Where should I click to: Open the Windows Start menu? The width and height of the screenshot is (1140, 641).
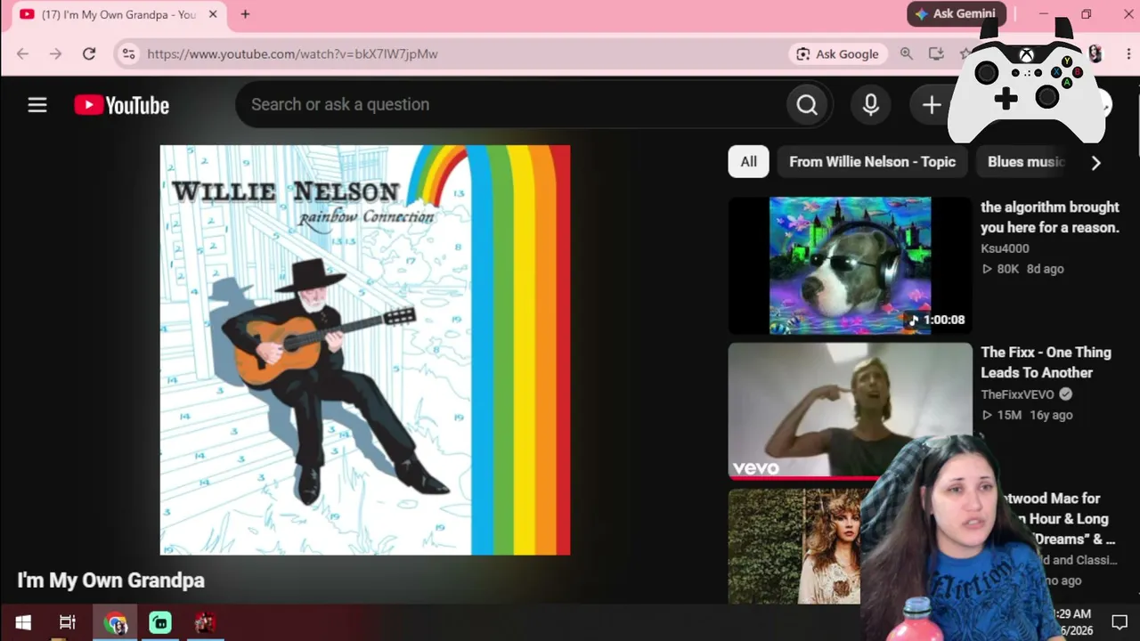(23, 622)
